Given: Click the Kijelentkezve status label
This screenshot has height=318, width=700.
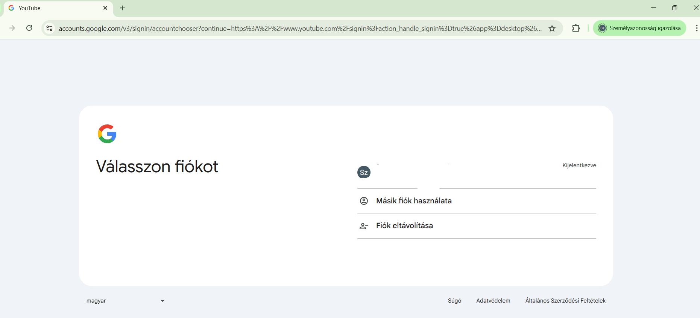Looking at the screenshot, I should pos(579,165).
